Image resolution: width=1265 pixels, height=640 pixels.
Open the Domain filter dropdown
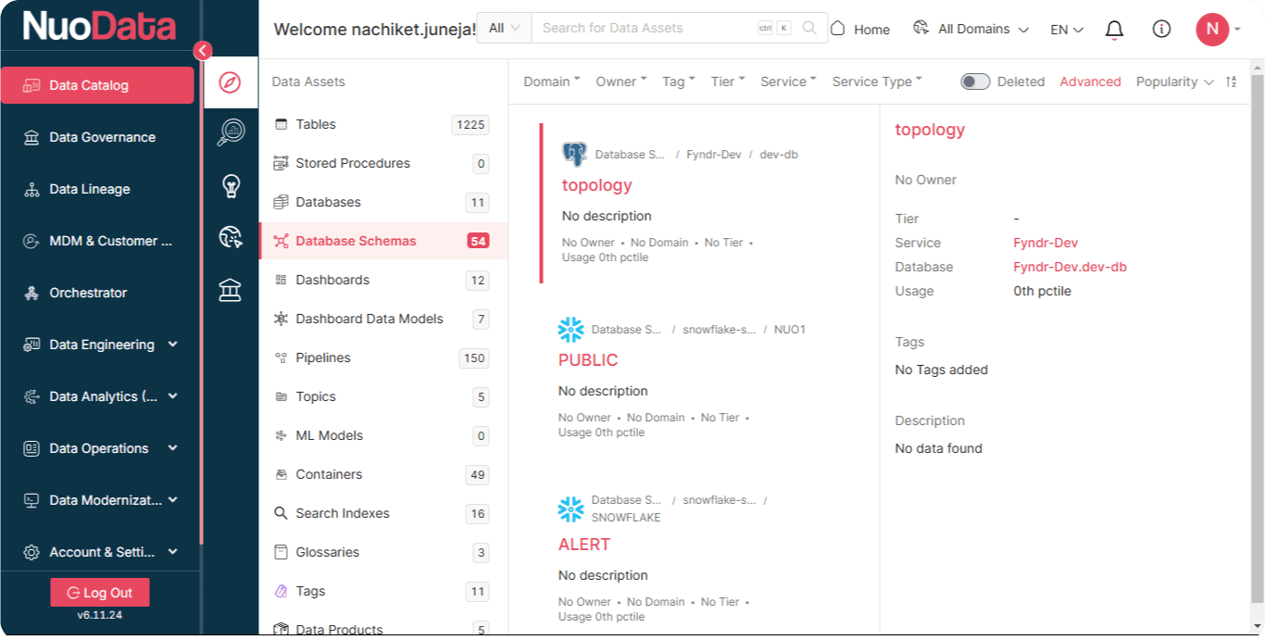coord(552,82)
